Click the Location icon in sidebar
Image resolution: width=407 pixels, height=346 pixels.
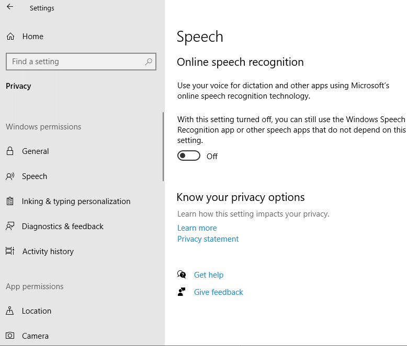(x=10, y=311)
